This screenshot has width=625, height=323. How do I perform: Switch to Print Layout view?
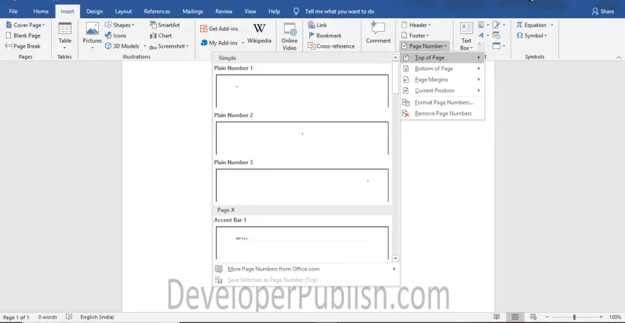pos(515,317)
